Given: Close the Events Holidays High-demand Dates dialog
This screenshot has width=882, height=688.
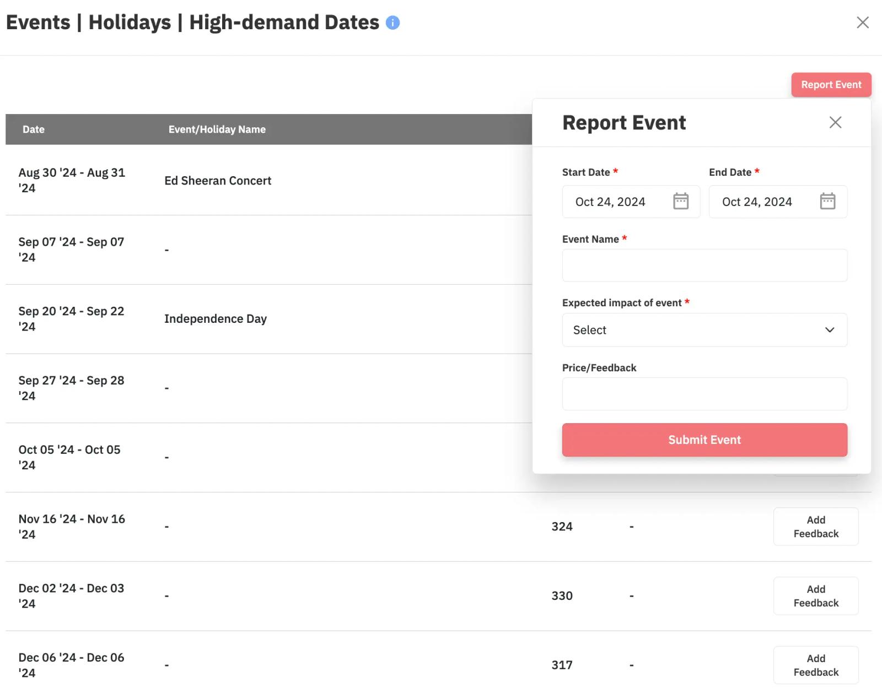Looking at the screenshot, I should pos(863,22).
